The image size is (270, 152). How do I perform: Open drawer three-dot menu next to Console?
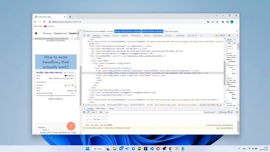click(84, 109)
